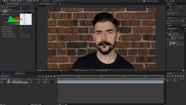Select the Unified Camera tool
This screenshot has width=186, height=105.
coord(12,1)
